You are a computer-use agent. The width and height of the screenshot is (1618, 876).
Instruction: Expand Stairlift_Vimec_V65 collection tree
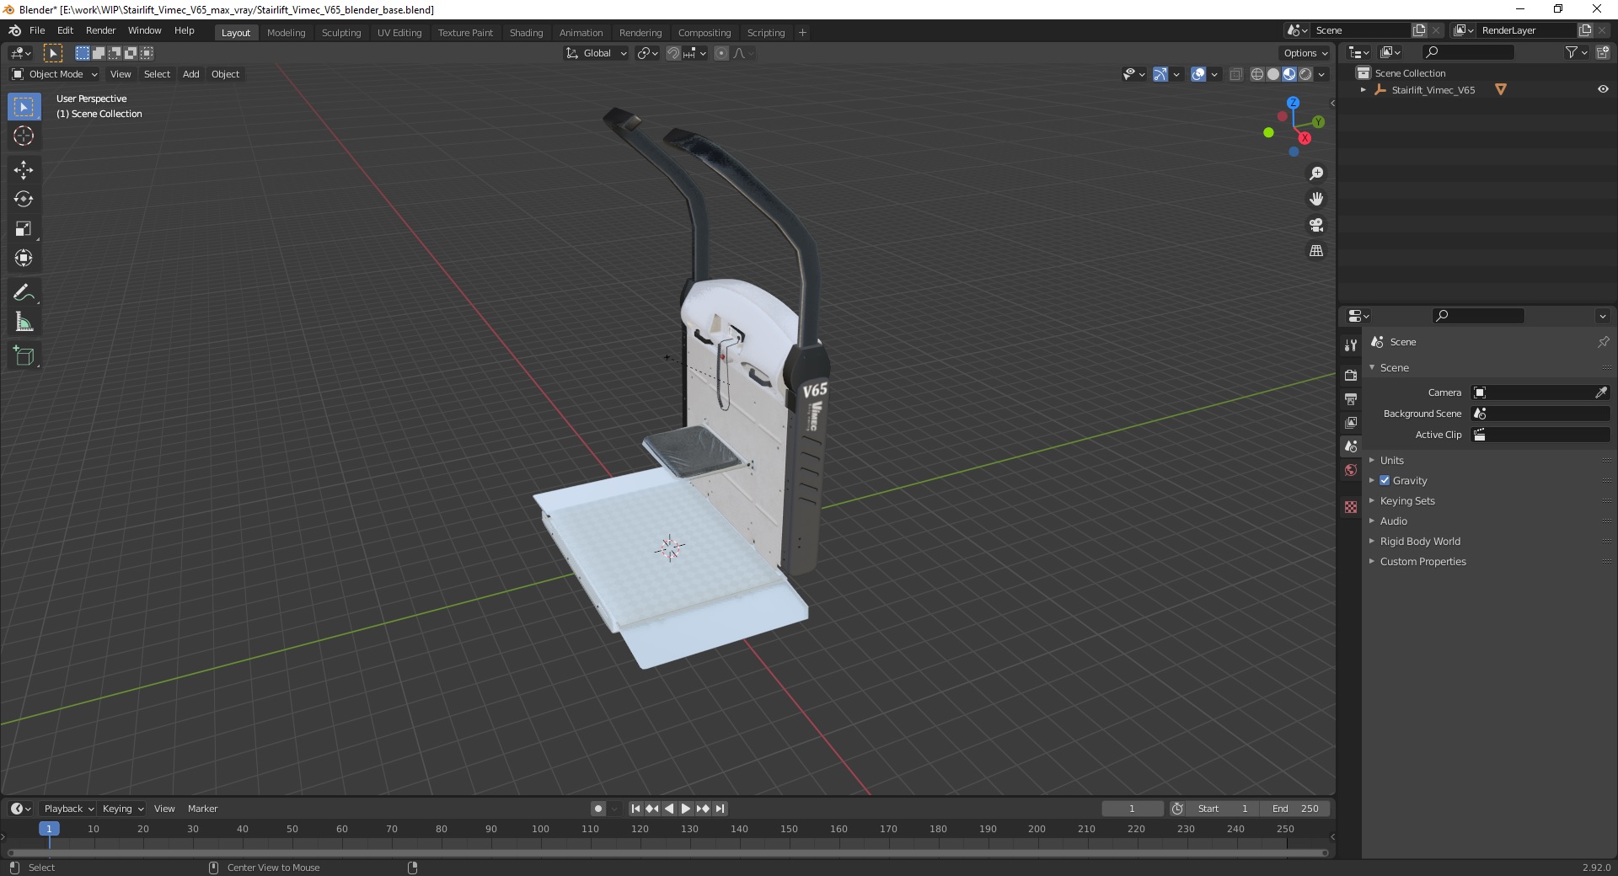point(1364,89)
